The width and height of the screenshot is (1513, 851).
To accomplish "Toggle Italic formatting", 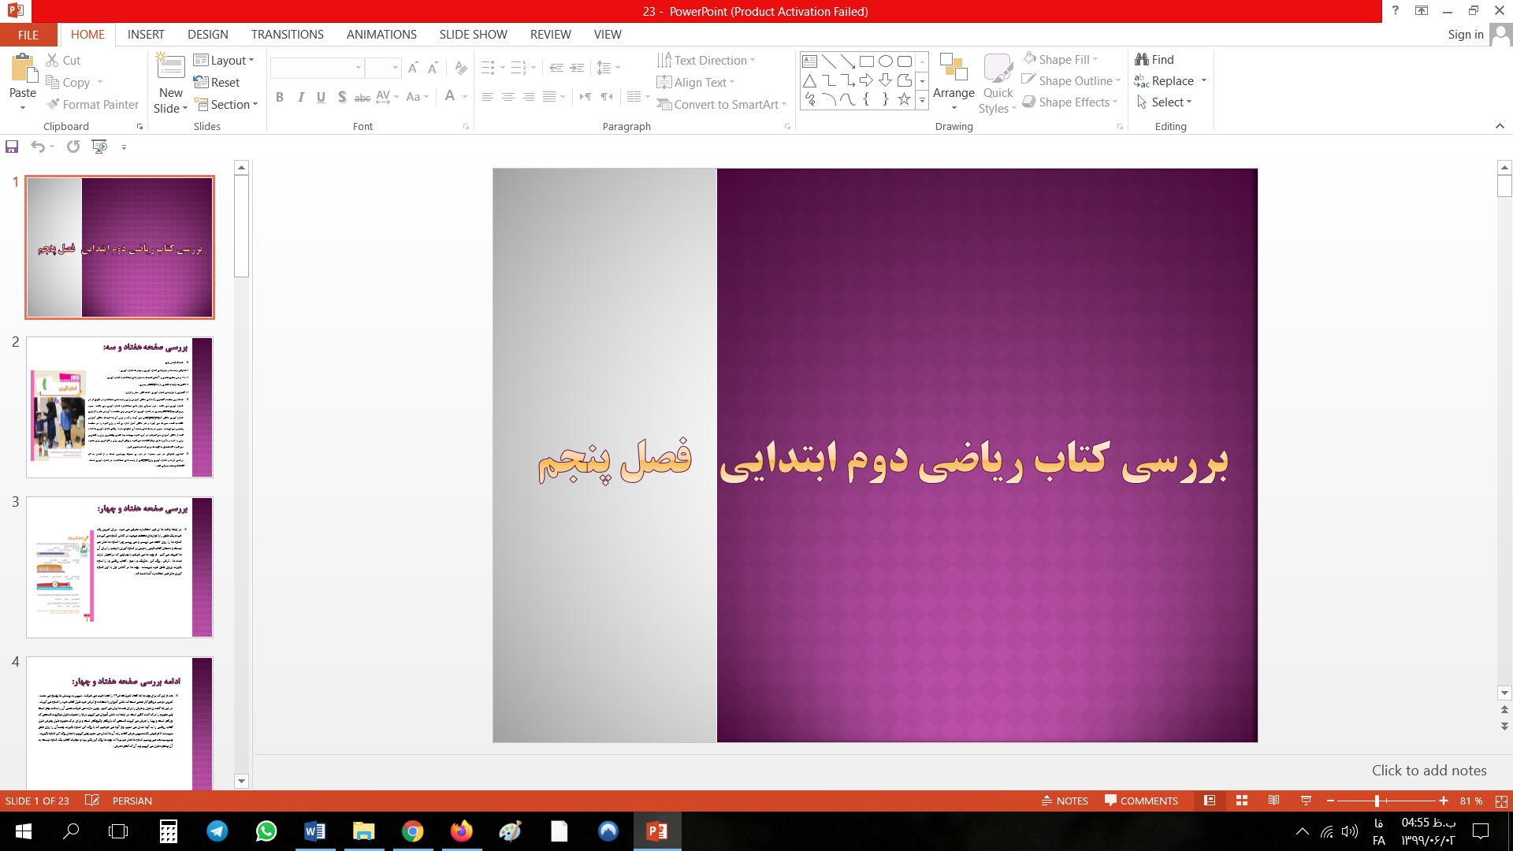I will pos(300,97).
